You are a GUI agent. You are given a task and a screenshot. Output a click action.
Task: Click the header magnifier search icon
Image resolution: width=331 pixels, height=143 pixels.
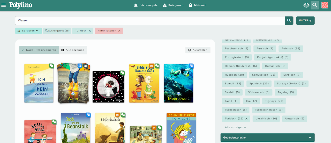315,5
